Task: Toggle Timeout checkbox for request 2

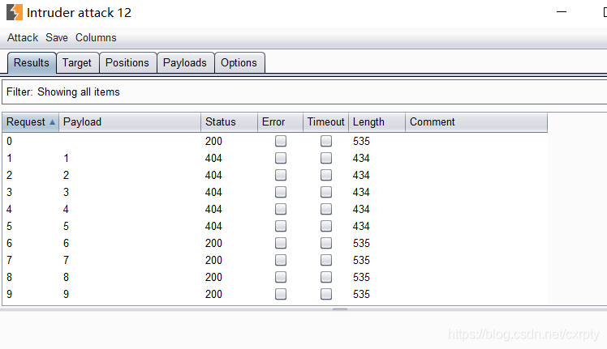Action: click(326, 175)
